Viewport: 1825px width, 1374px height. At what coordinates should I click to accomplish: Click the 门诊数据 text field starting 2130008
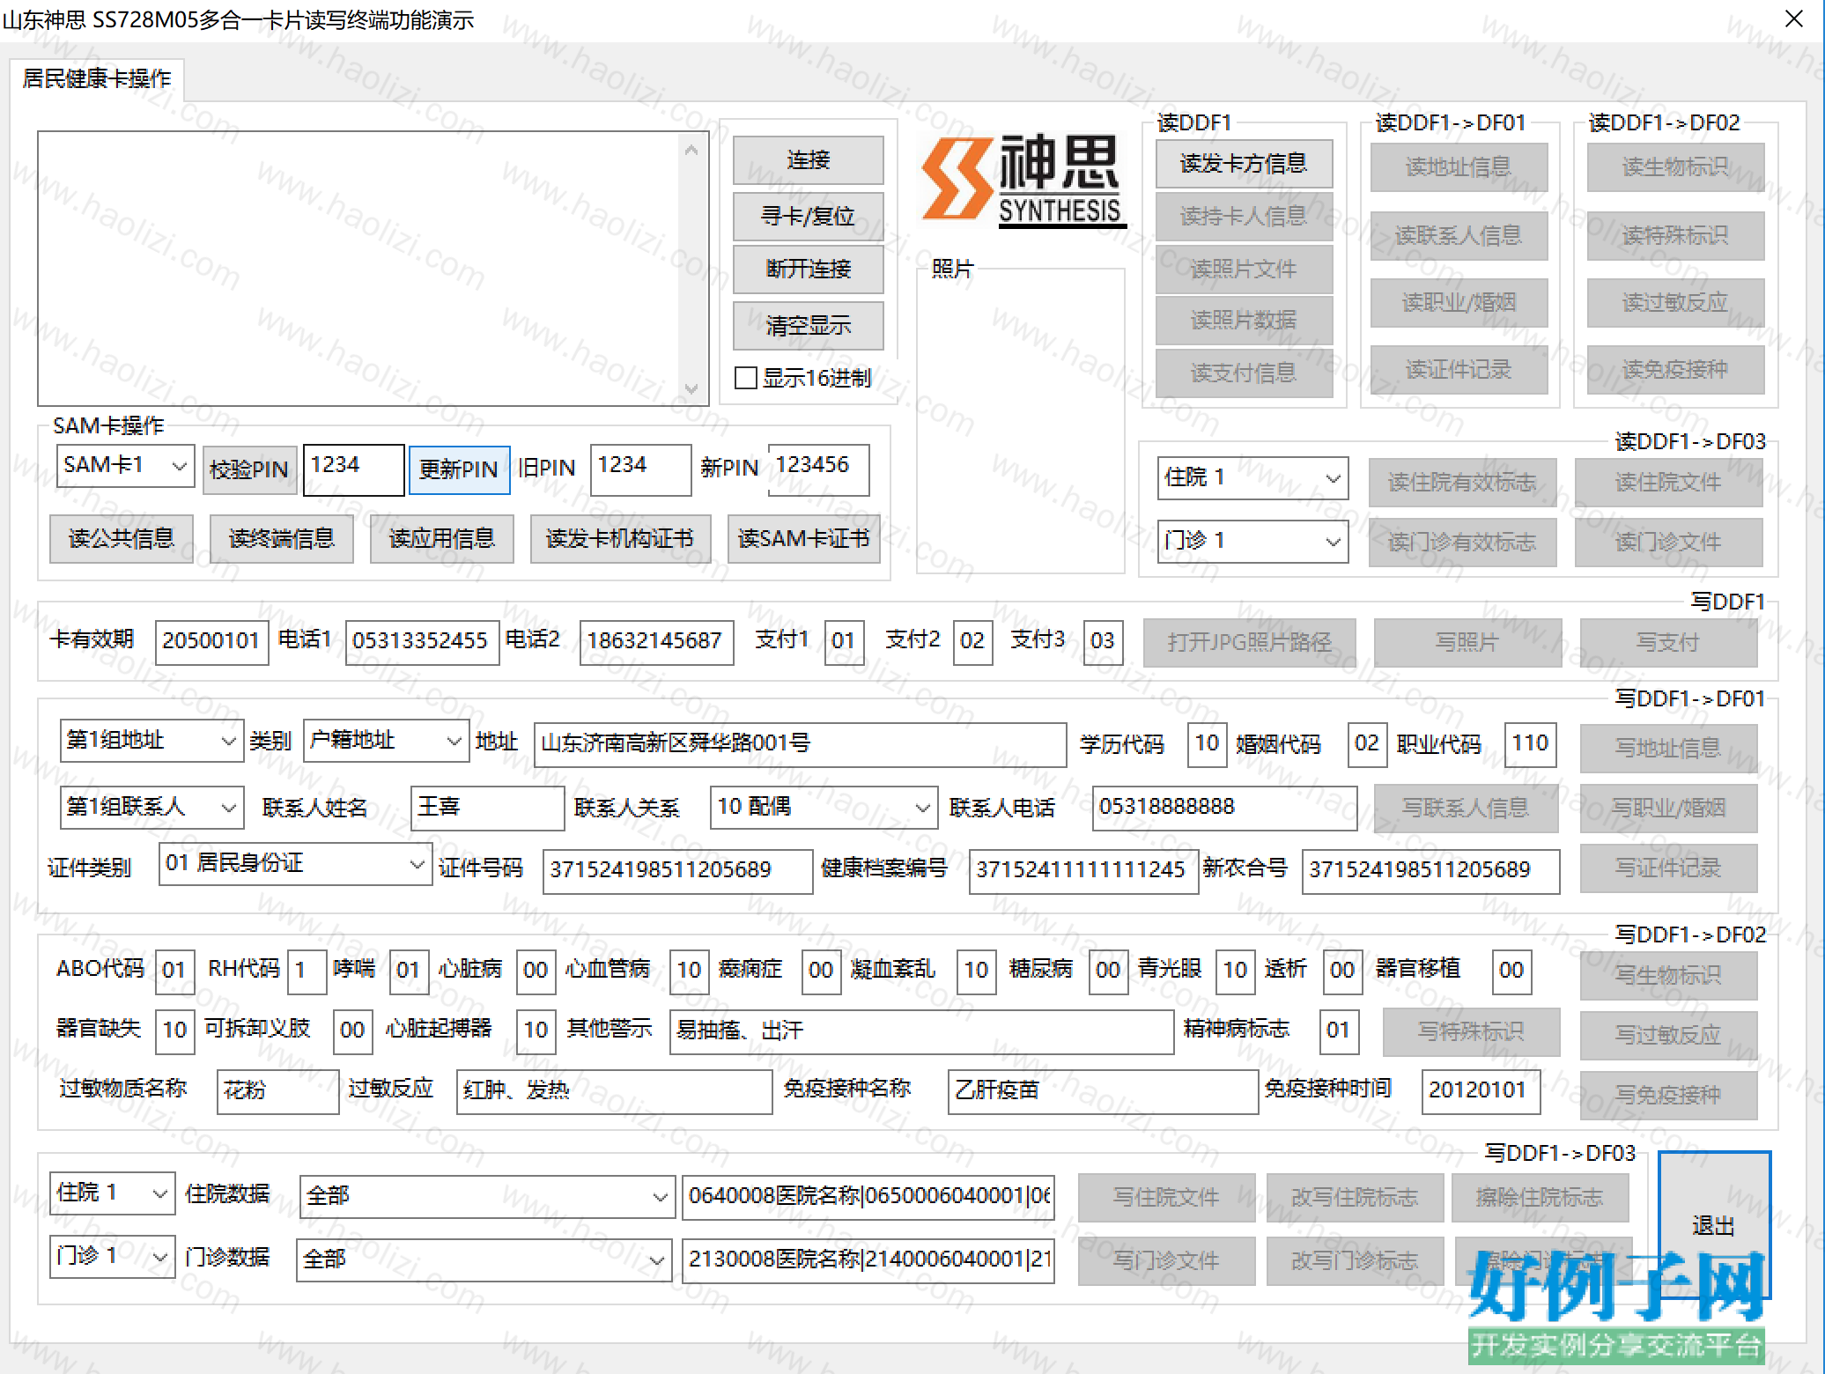click(x=868, y=1260)
